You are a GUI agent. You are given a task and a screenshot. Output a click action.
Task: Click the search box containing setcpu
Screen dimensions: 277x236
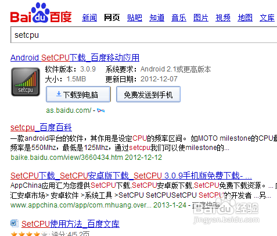tap(144, 35)
